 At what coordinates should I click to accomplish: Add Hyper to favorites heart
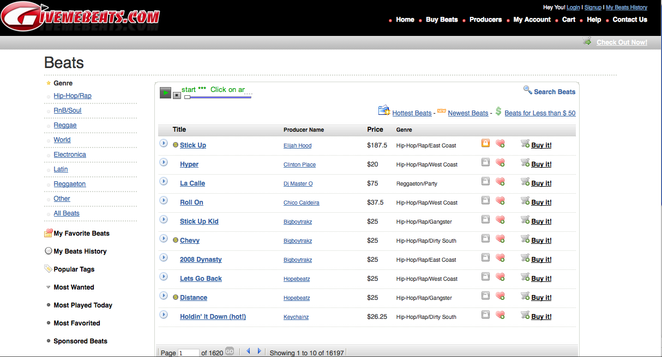(500, 163)
